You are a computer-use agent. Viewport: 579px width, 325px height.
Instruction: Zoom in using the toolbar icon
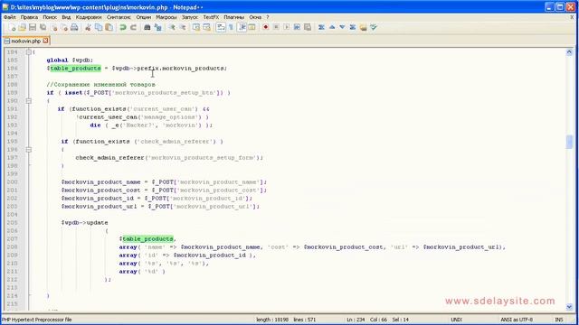[x=172, y=27]
